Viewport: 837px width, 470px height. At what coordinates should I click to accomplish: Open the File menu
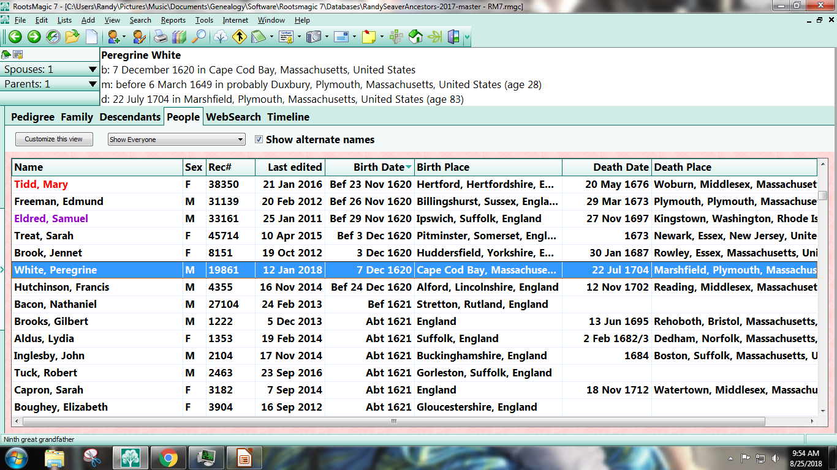click(20, 20)
